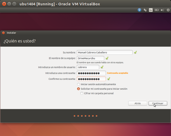Click the hint text about other computers
This screenshot has width=171, height=136.
100,62
